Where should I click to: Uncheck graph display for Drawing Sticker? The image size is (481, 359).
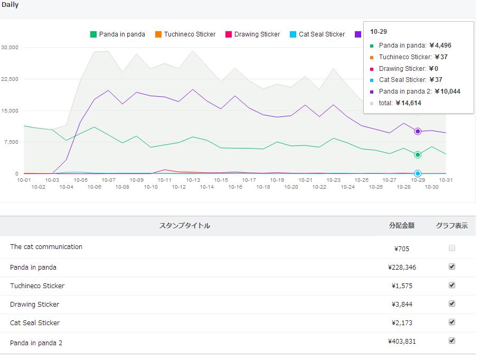point(451,303)
